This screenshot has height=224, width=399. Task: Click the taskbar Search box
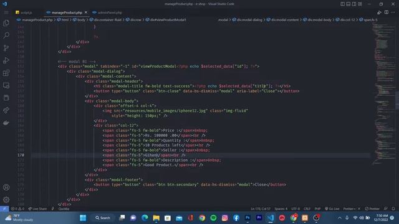102,218
